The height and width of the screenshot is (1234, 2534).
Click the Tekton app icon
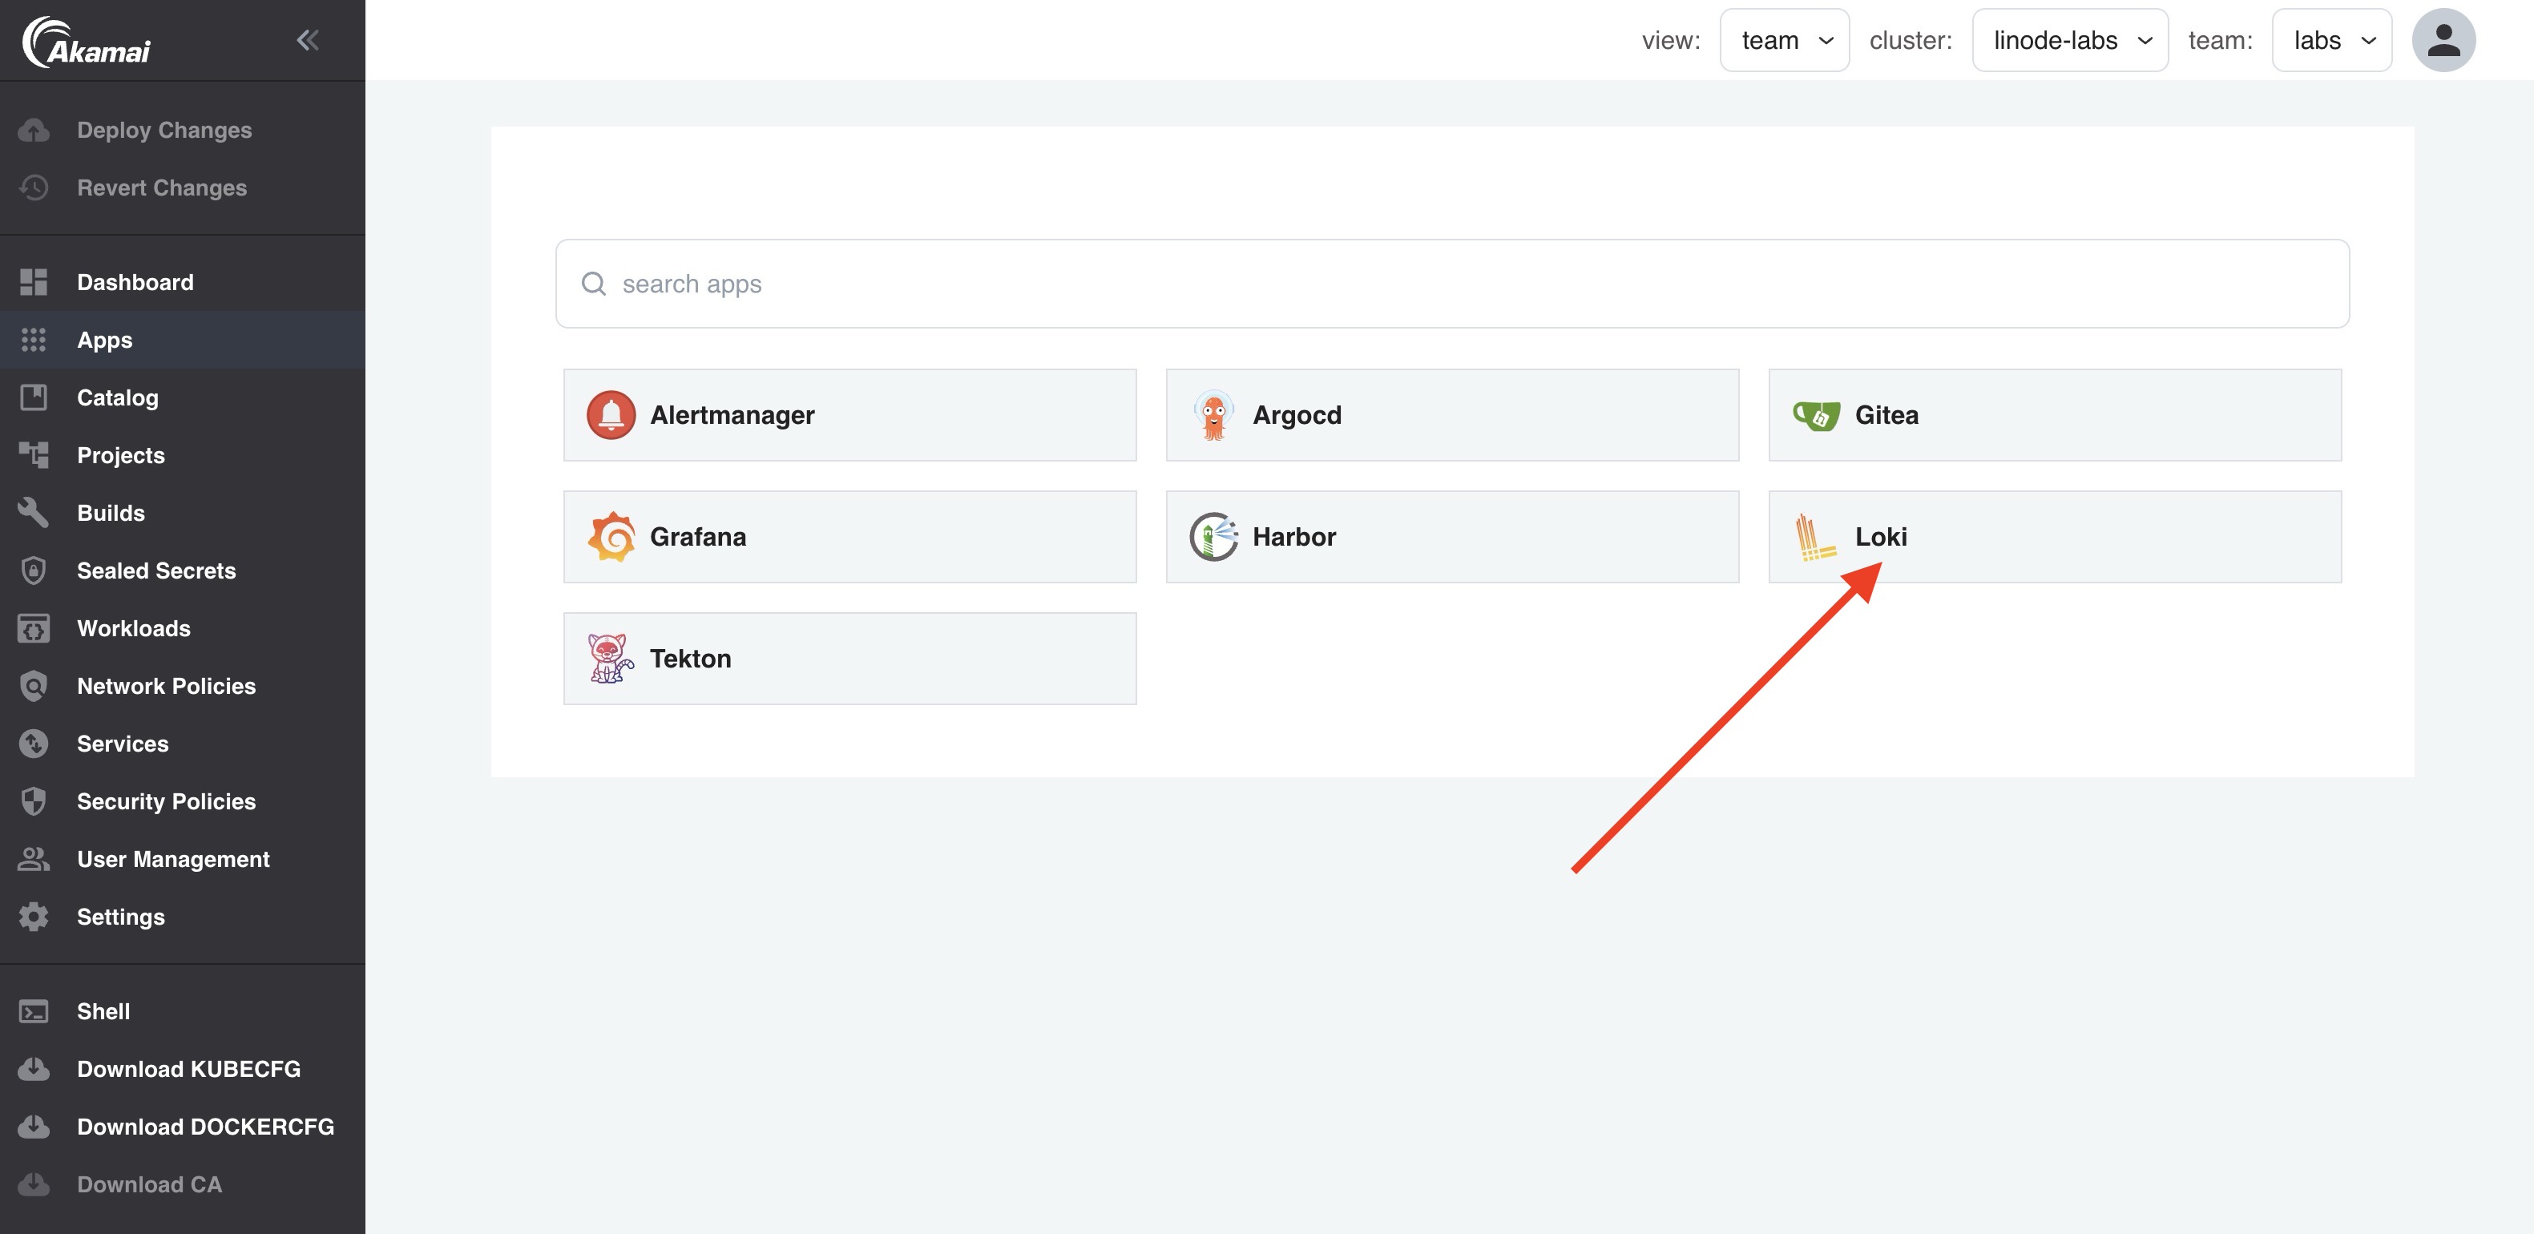coord(611,657)
